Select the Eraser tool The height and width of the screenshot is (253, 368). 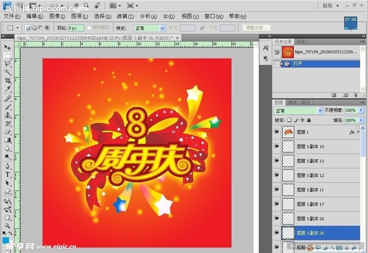pos(8,132)
